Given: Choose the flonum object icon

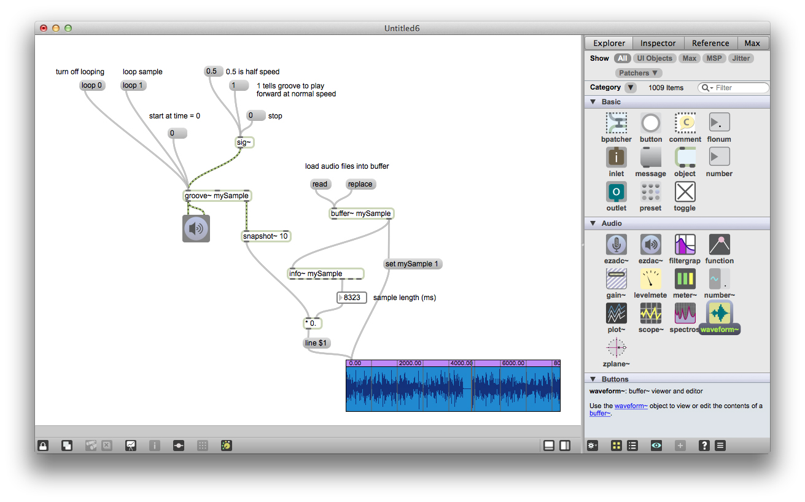Looking at the screenshot, I should pos(719,123).
